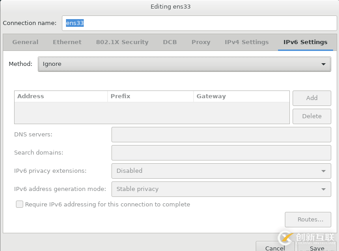Click the Gateway column header
Viewport: 339px width, 251px height.
pos(242,96)
